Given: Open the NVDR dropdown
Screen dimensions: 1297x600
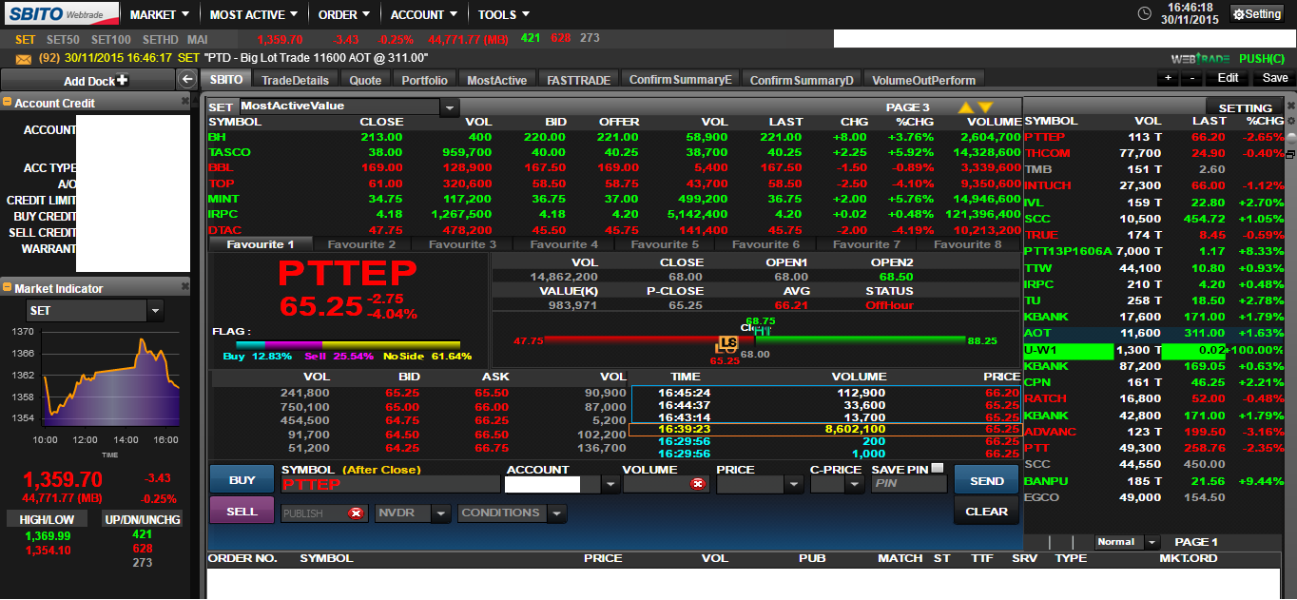Looking at the screenshot, I should point(440,513).
